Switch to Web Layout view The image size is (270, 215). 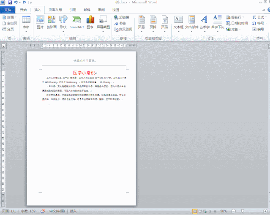tap(205, 211)
